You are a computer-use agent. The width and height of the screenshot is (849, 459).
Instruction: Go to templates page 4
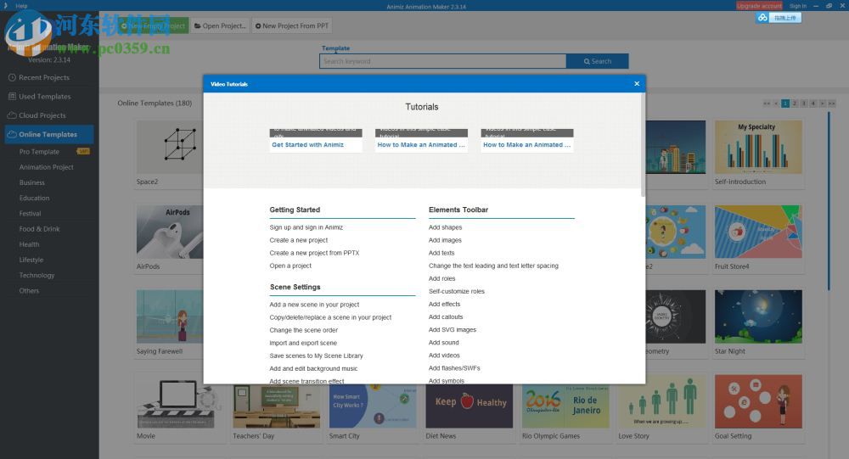tap(812, 104)
